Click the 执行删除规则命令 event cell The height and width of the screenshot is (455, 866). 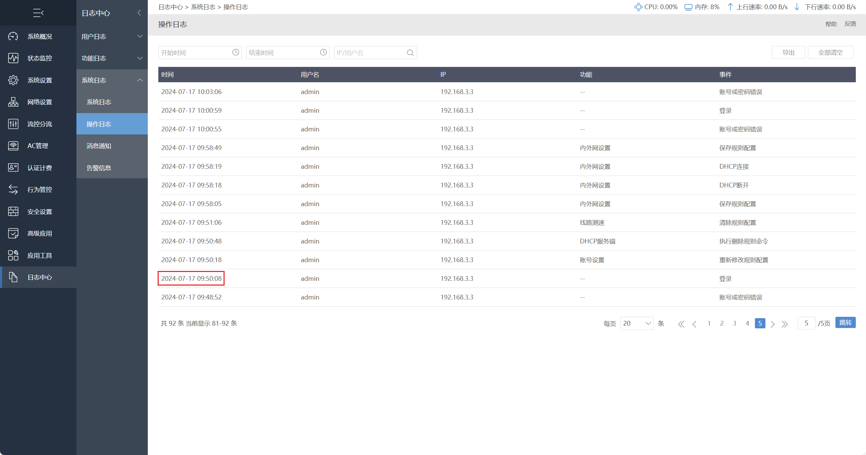(743, 241)
